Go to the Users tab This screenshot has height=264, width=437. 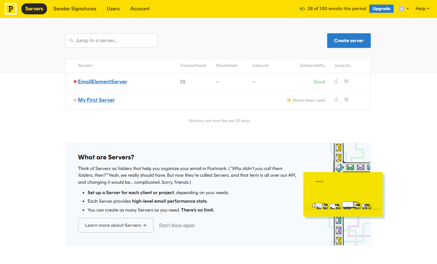(x=113, y=9)
